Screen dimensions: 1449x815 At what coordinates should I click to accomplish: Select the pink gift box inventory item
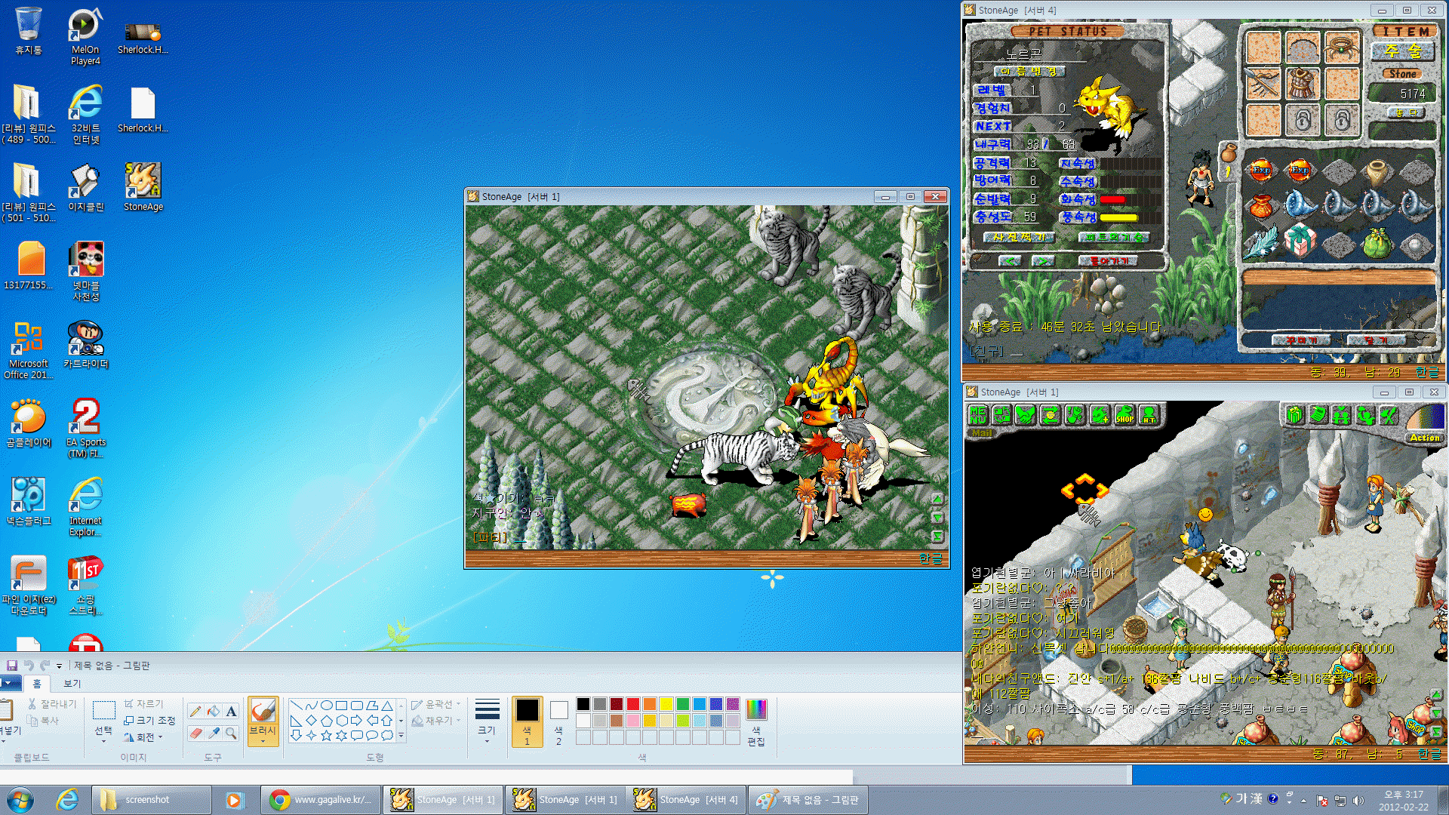coord(1300,241)
